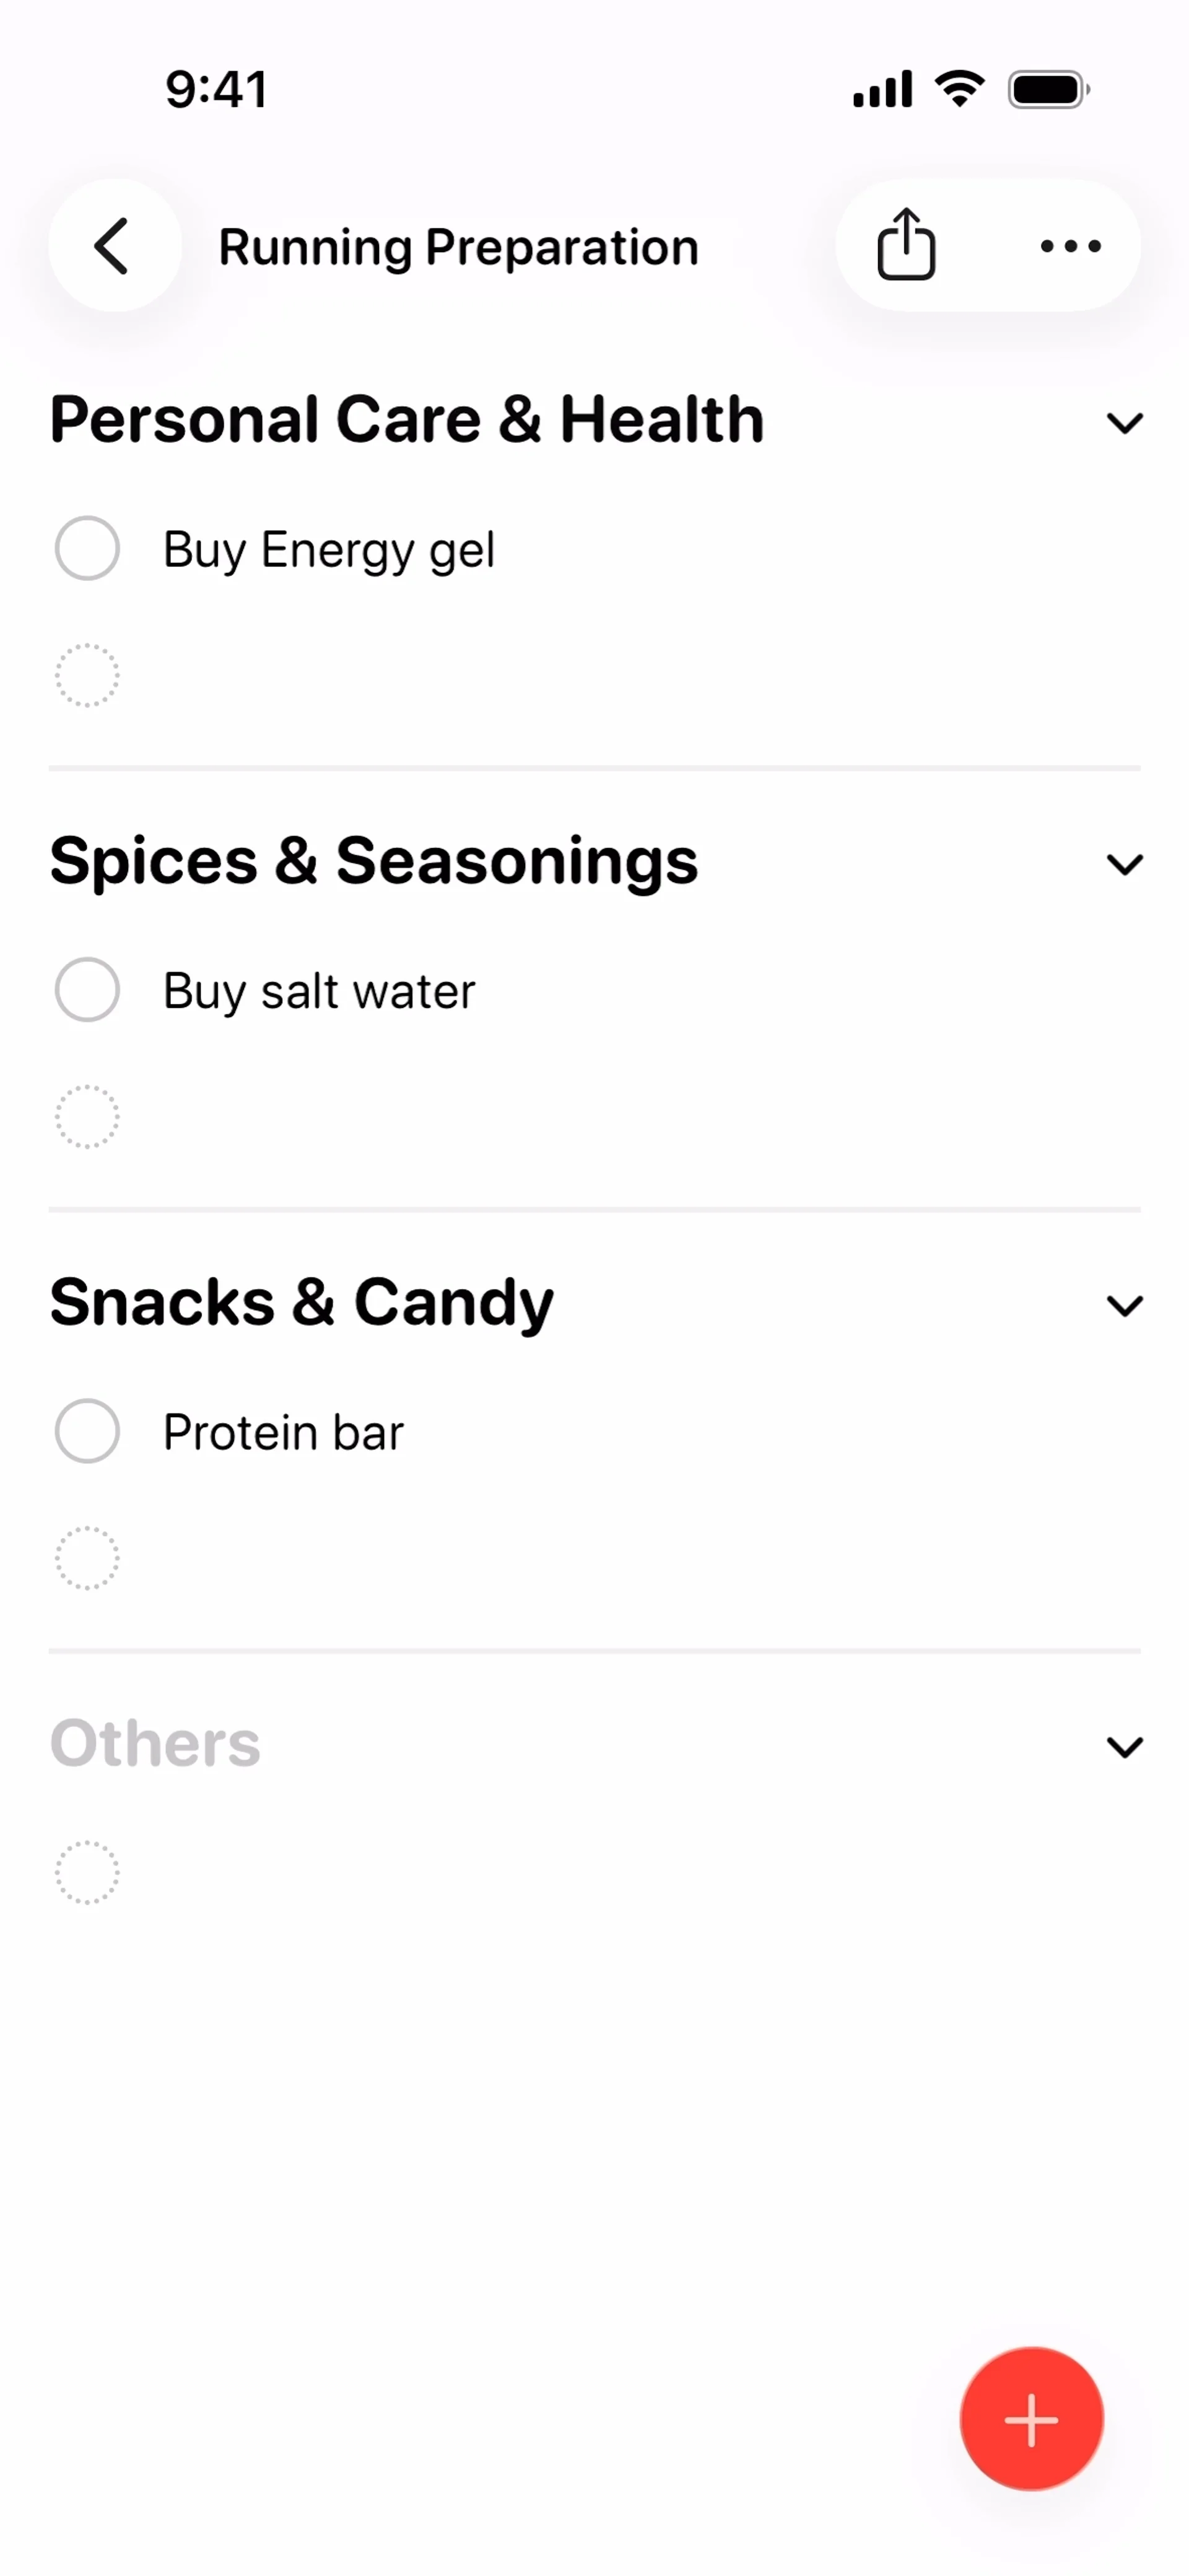Select the Running Preparation list title

(x=458, y=247)
